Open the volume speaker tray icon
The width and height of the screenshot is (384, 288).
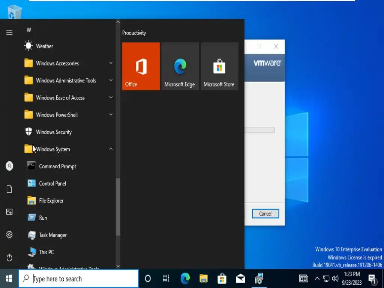click(335, 279)
